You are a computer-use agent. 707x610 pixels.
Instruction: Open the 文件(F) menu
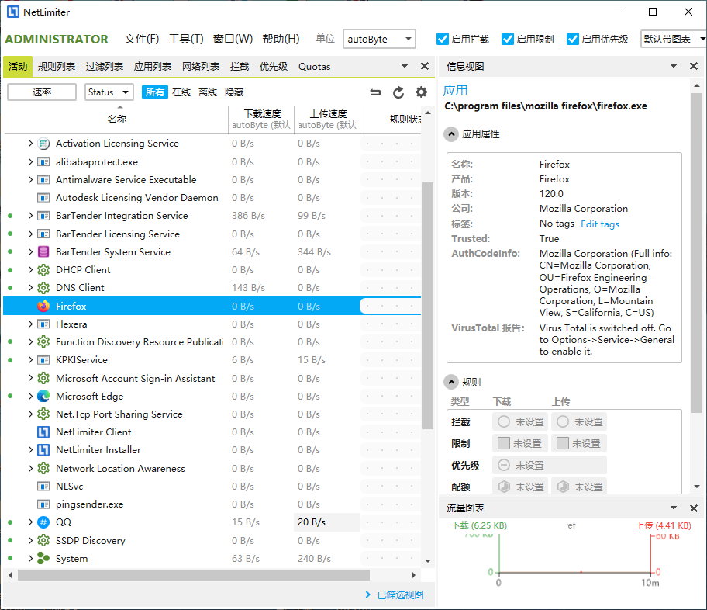142,40
